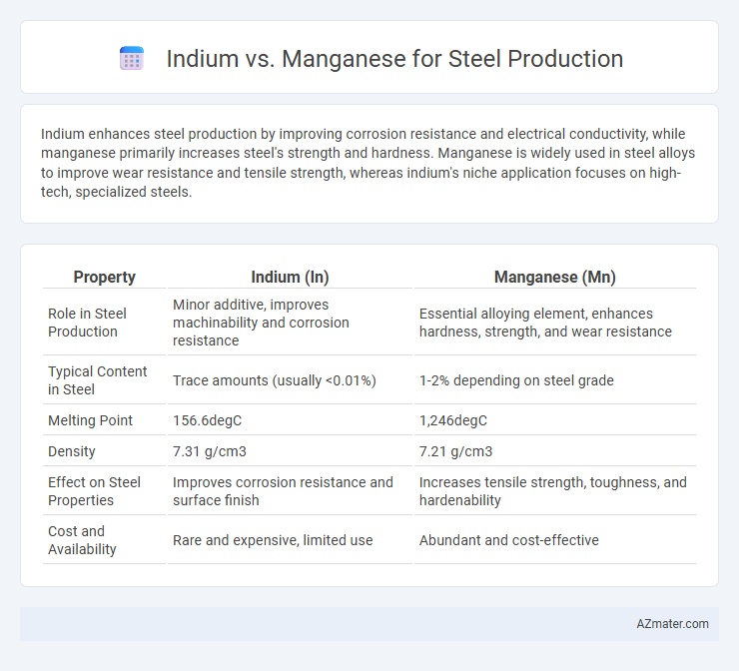The height and width of the screenshot is (671, 739).
Task: Click the cell 'Essential alloying element, enhances hardness'
Action: (545, 323)
